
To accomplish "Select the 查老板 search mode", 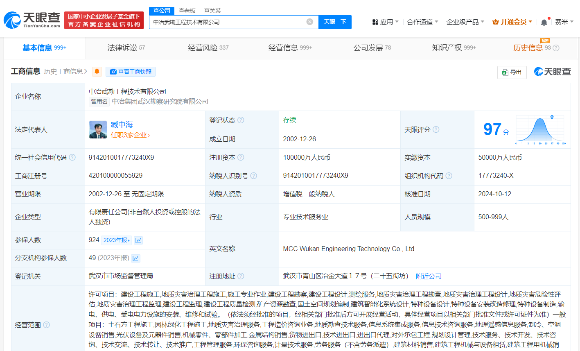I will [187, 11].
